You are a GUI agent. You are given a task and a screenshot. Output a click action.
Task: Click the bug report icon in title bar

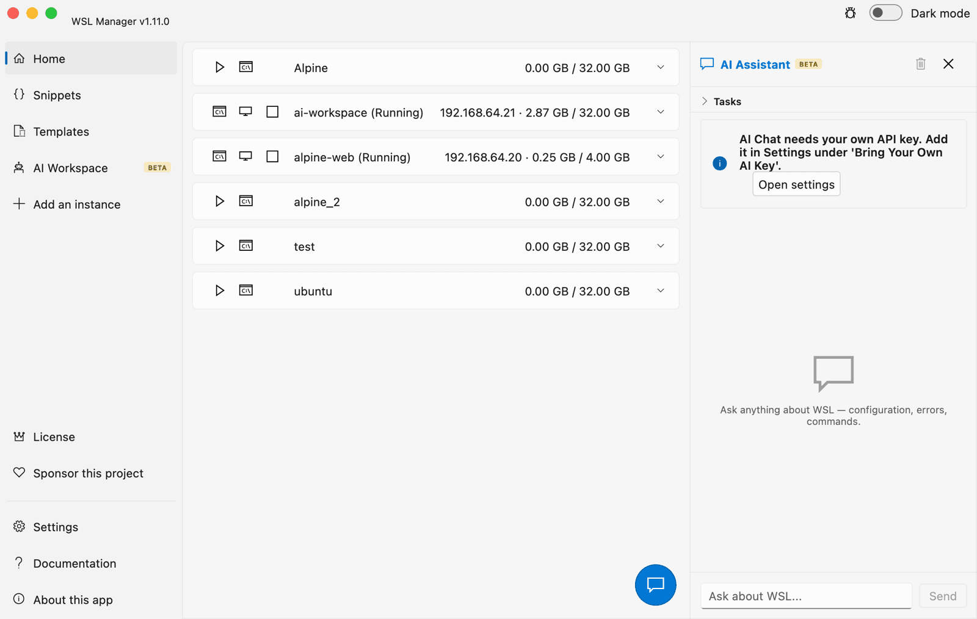tap(850, 13)
